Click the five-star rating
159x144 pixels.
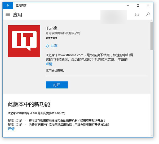(x=51, y=38)
